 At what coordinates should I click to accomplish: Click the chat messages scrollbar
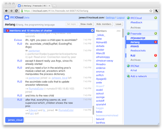click(93, 110)
